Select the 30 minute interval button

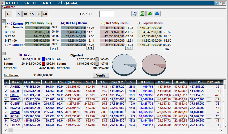tap(38, 14)
